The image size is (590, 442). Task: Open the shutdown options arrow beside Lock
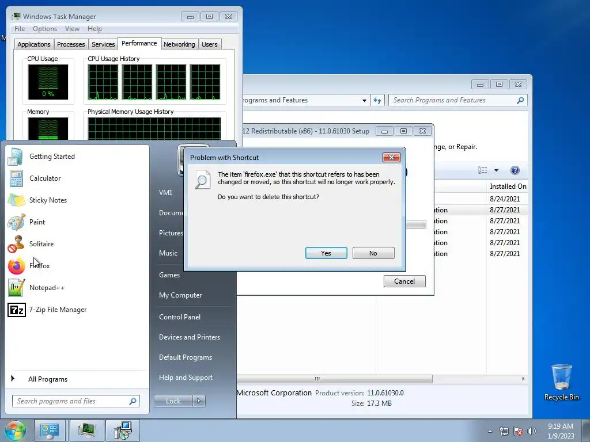(x=199, y=401)
